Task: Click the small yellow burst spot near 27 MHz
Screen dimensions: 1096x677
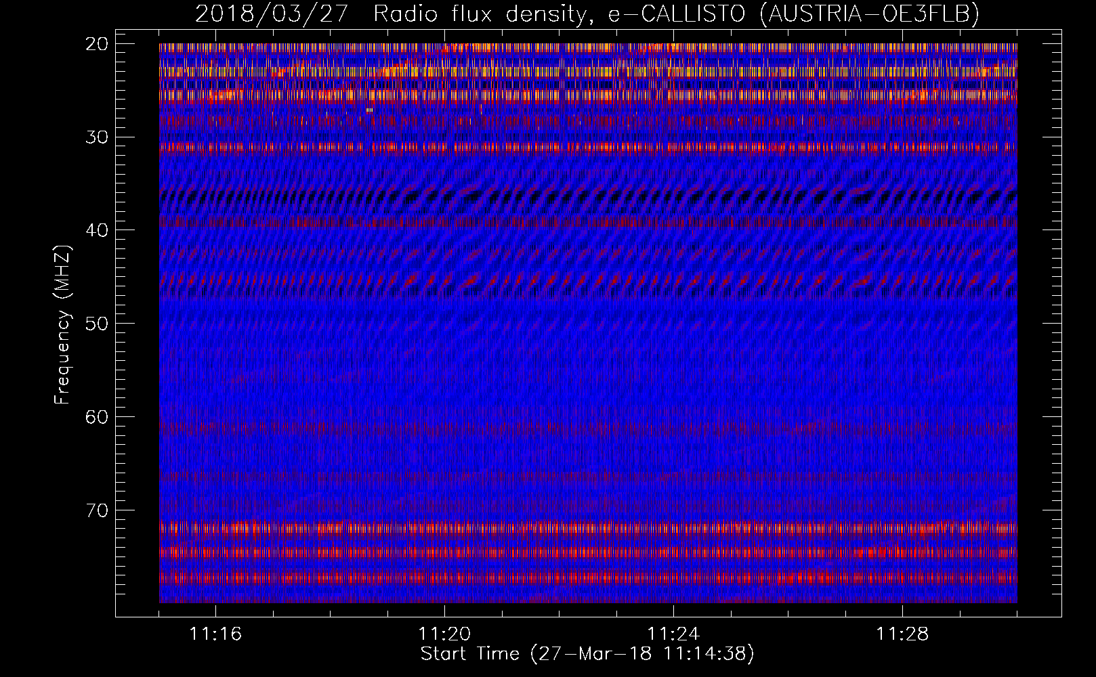Action: click(x=369, y=110)
